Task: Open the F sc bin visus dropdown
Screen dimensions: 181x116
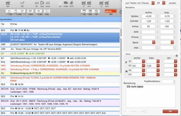Action: 176,61
